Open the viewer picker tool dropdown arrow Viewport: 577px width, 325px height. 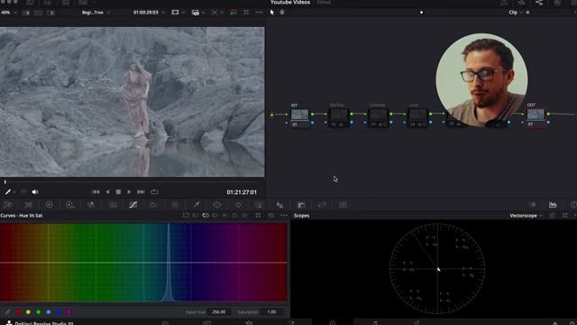pyautogui.click(x=14, y=192)
